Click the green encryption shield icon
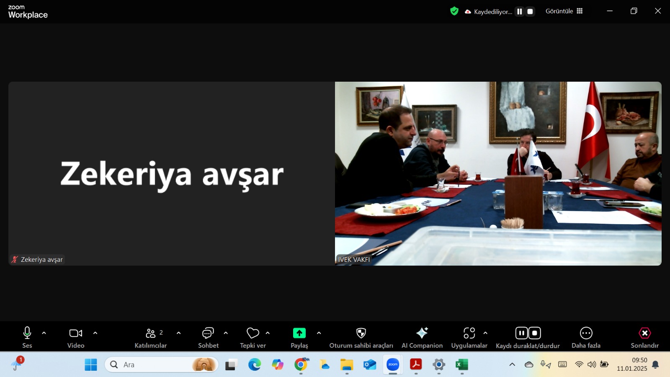Viewport: 670px width, 377px height. [454, 11]
